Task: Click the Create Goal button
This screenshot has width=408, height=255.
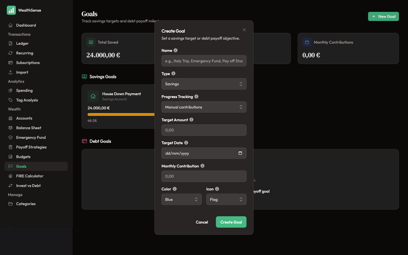Action: [231, 222]
